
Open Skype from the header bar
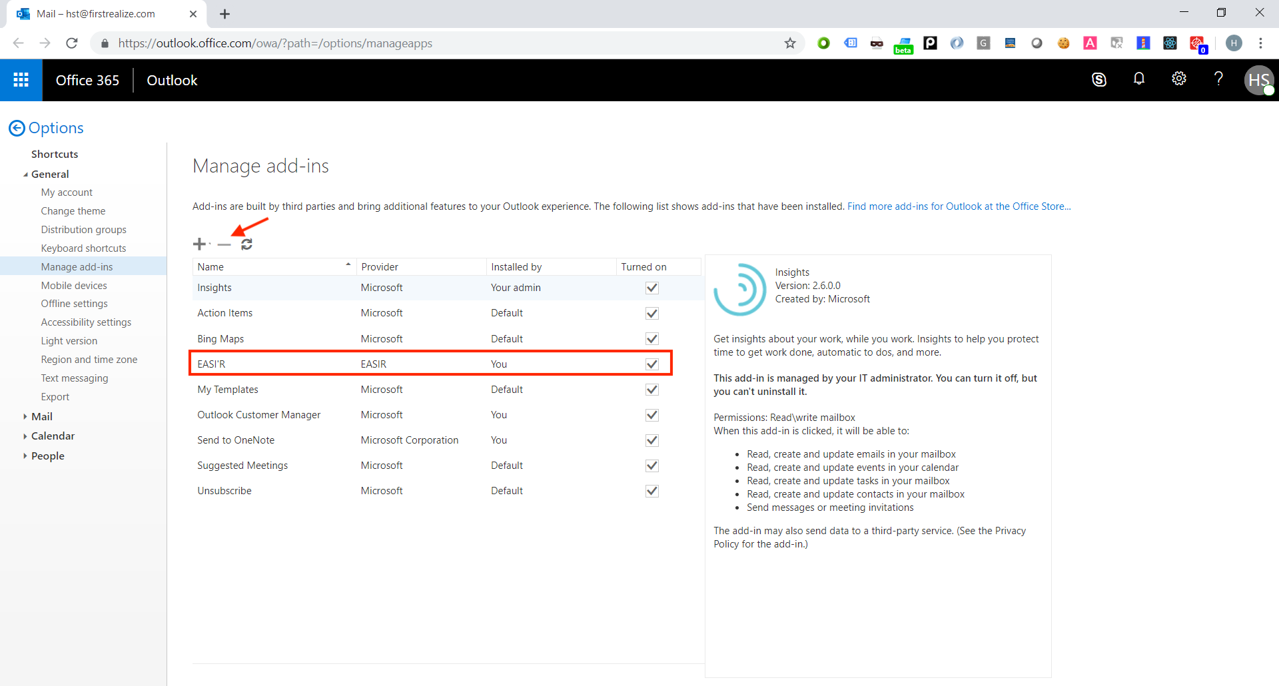1099,80
